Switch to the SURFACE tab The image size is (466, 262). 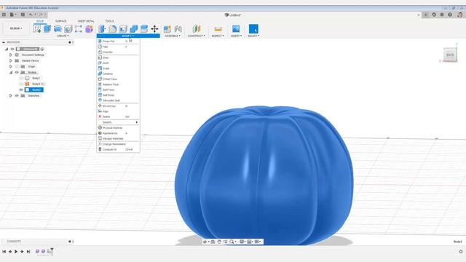pos(61,21)
